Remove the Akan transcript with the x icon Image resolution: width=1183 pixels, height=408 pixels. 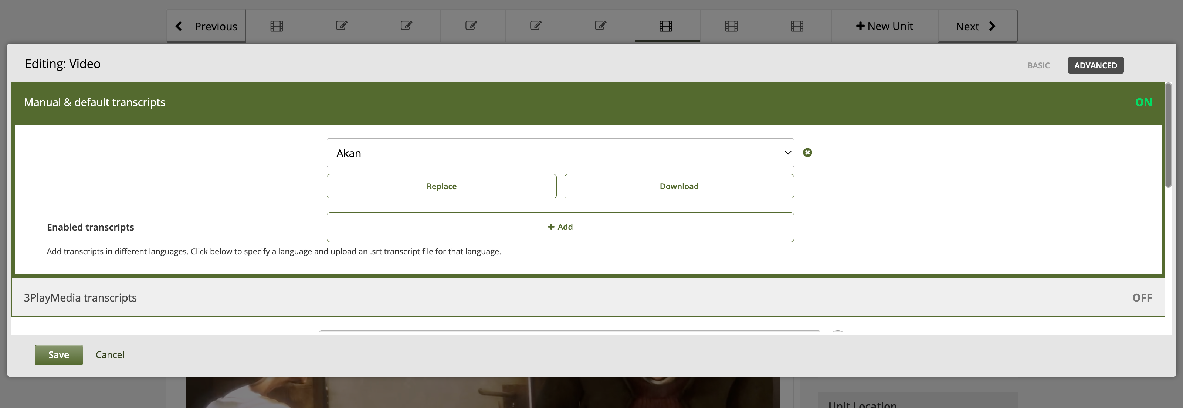click(807, 153)
